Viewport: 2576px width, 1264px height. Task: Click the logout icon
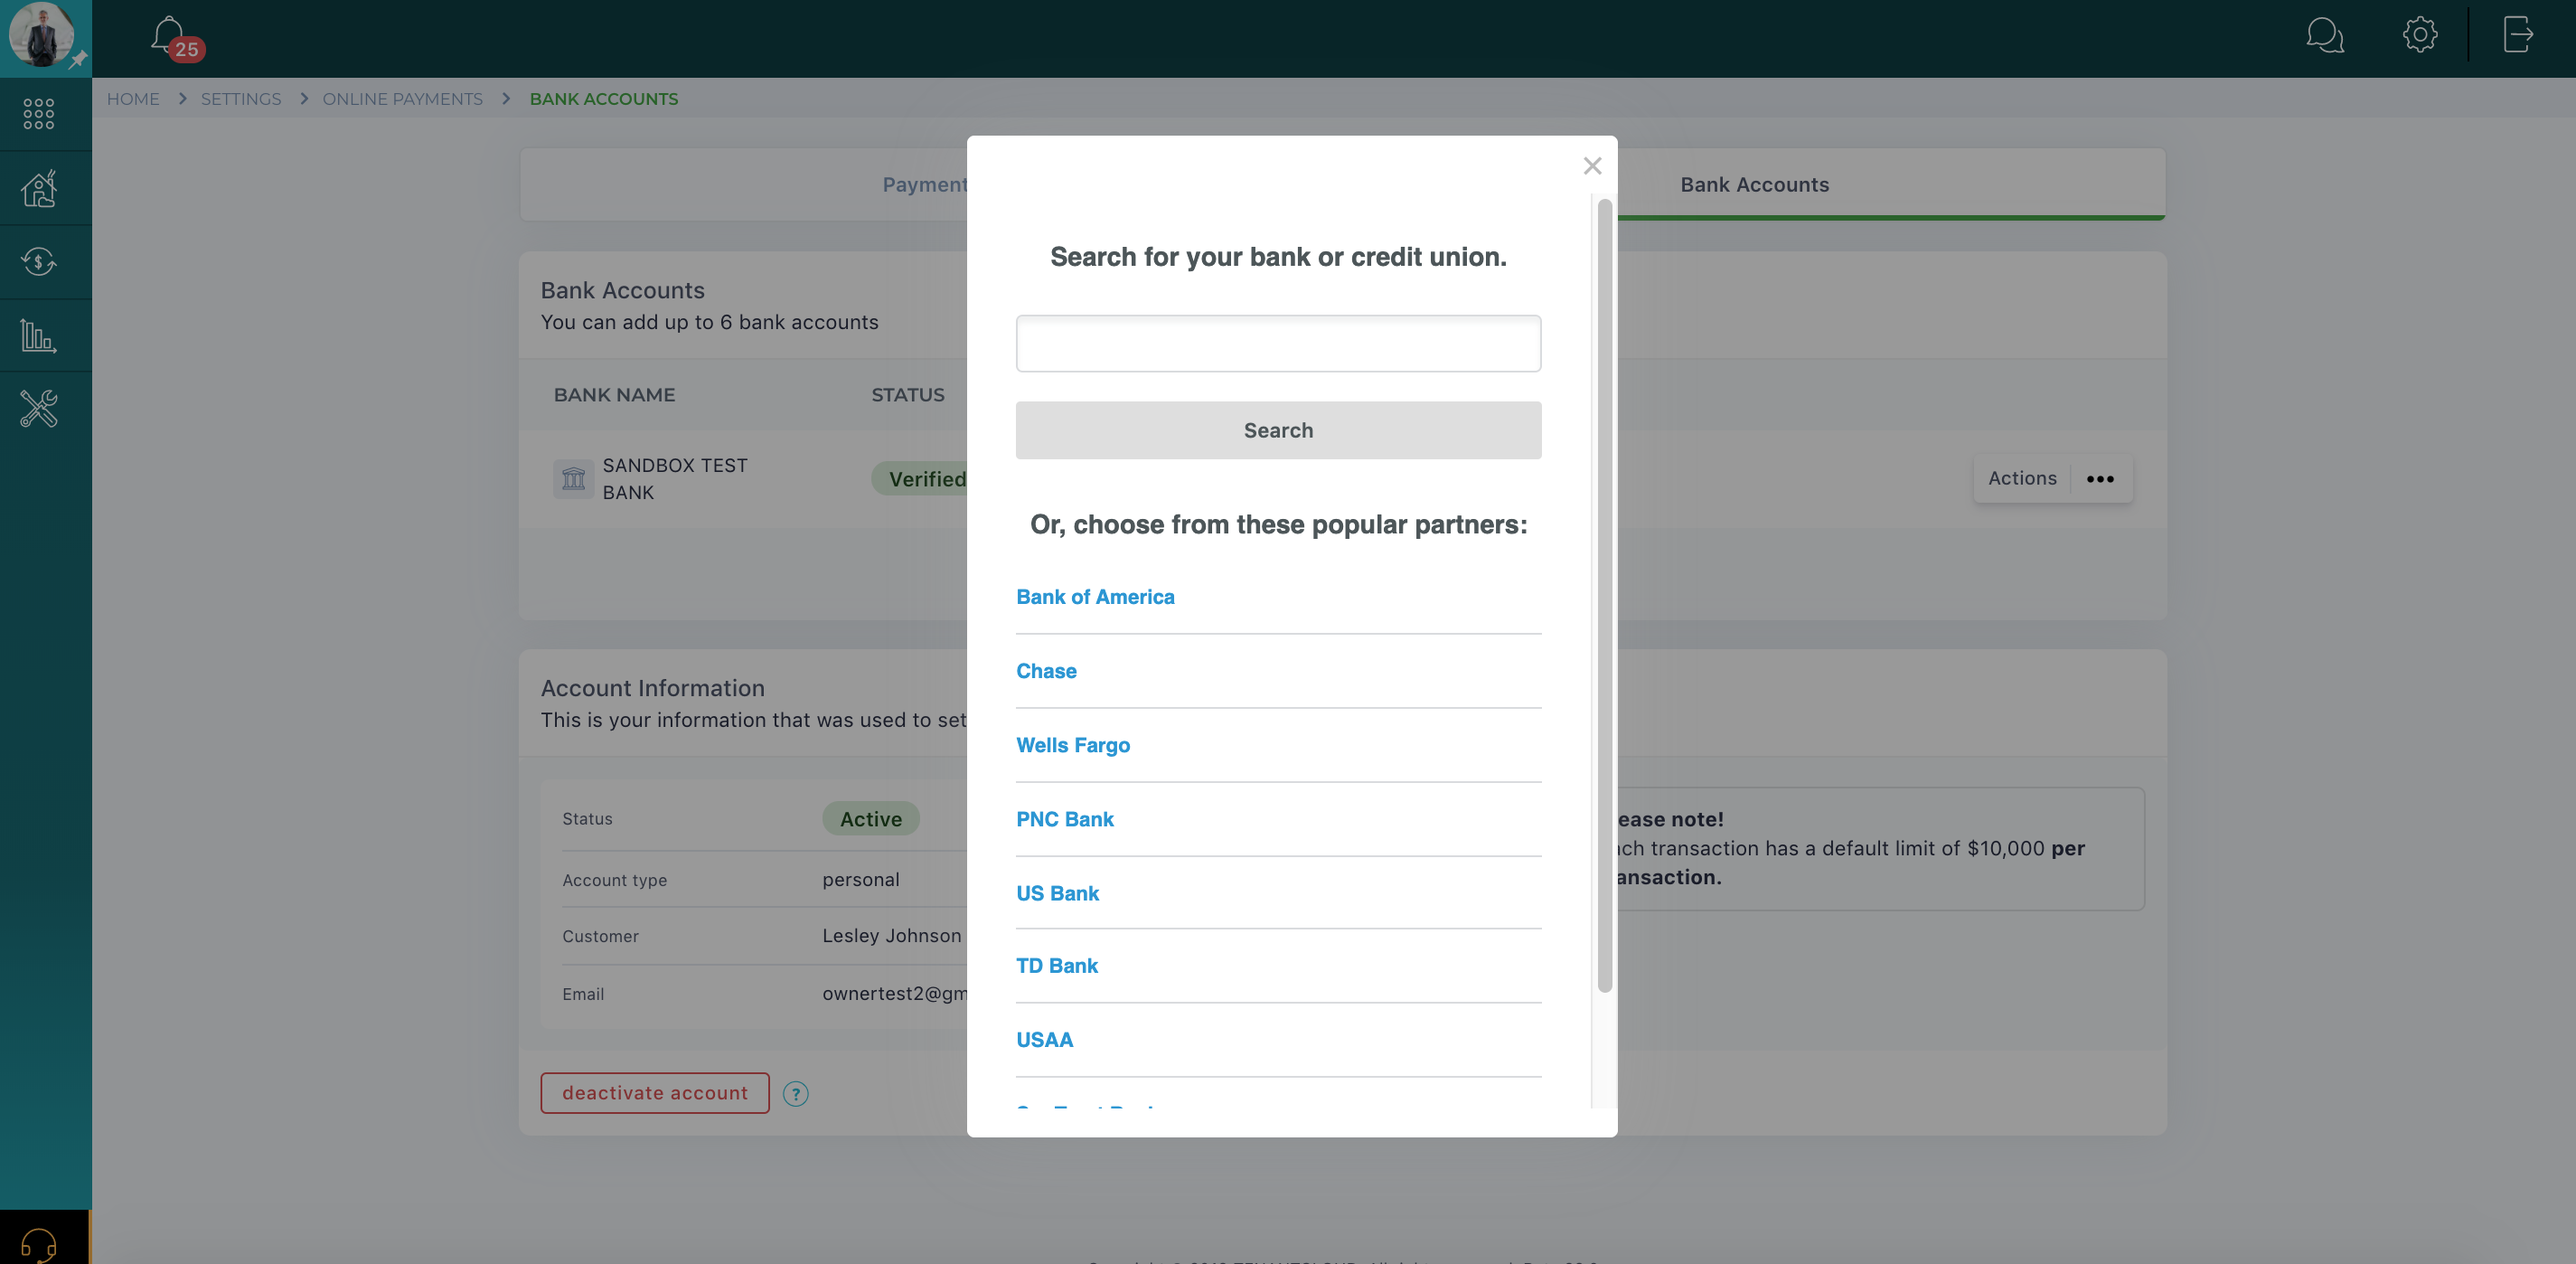[x=2518, y=34]
